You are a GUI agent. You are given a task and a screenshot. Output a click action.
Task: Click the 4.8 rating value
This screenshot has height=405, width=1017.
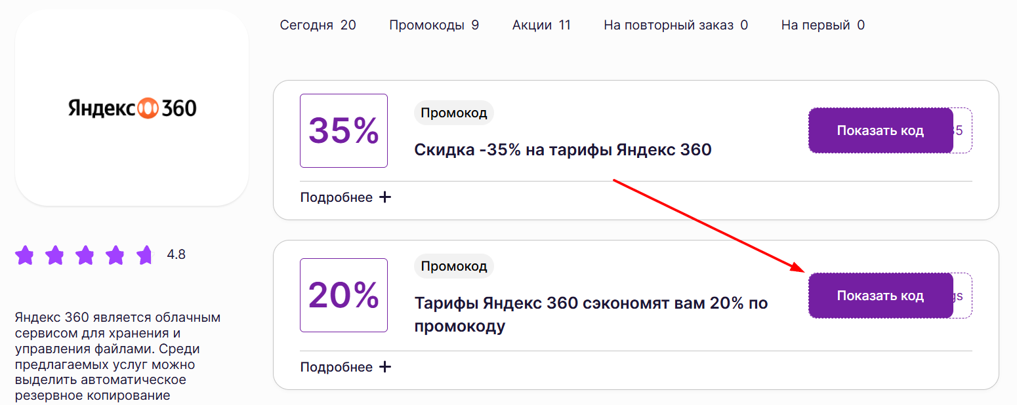point(176,255)
